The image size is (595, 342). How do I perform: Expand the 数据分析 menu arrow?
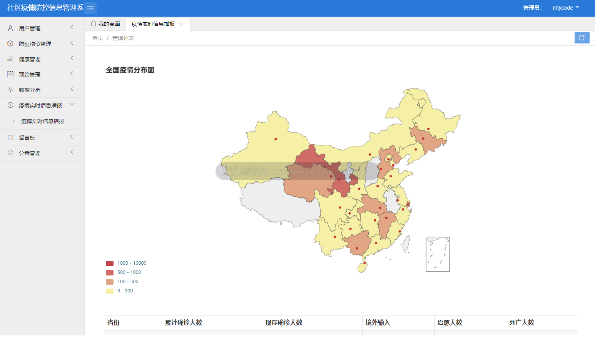click(72, 89)
